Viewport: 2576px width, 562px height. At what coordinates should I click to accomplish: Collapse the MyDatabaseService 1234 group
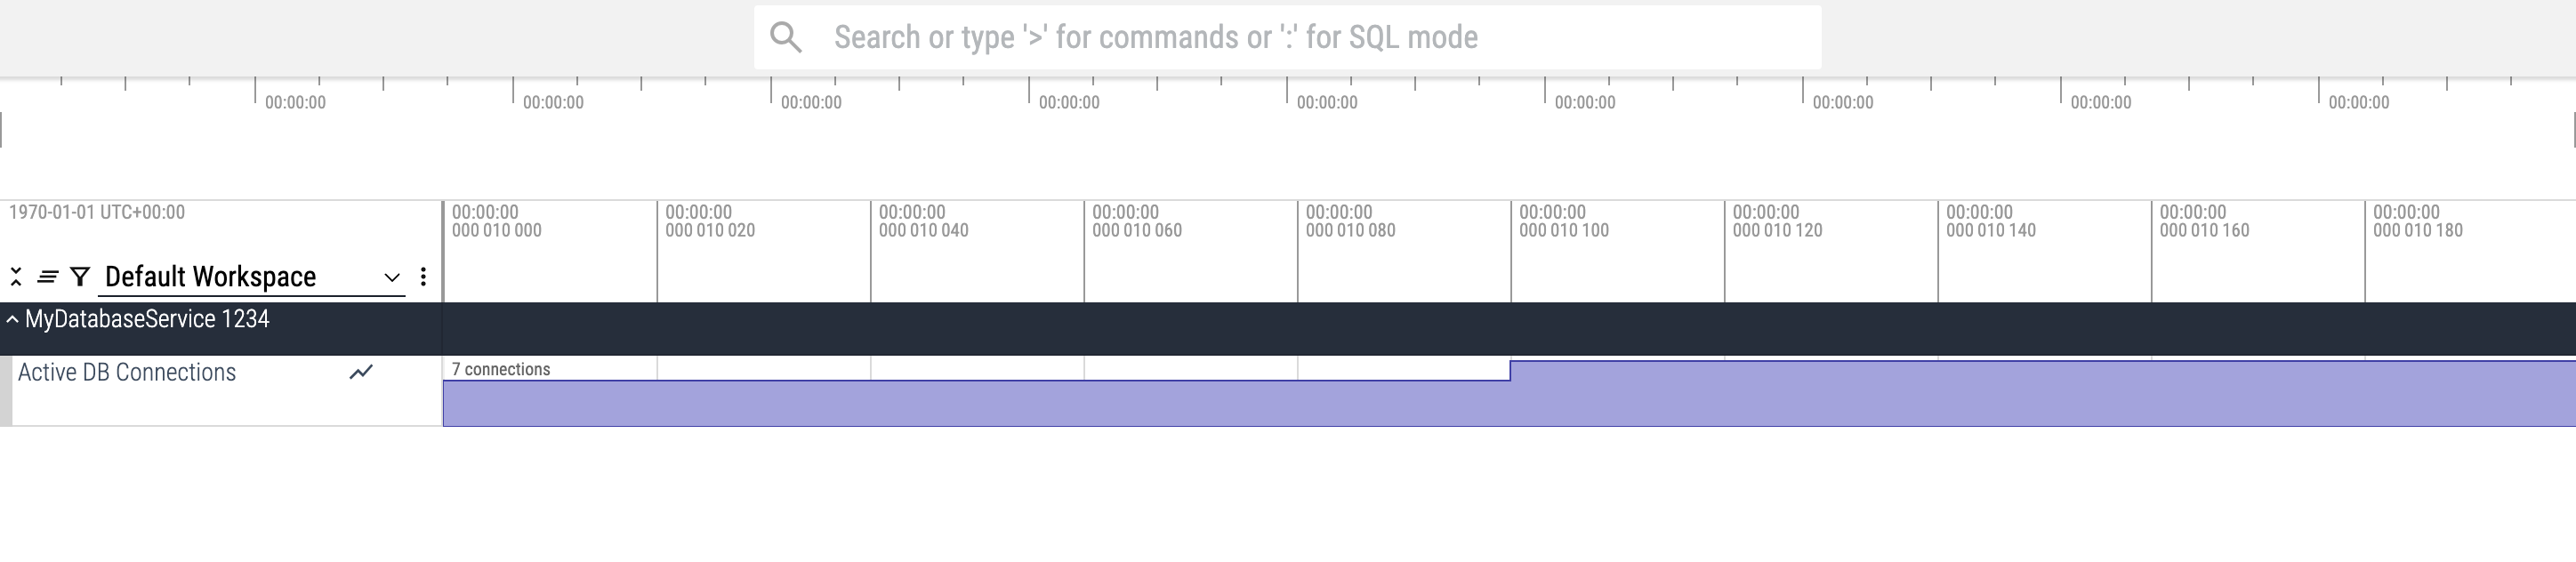point(12,320)
